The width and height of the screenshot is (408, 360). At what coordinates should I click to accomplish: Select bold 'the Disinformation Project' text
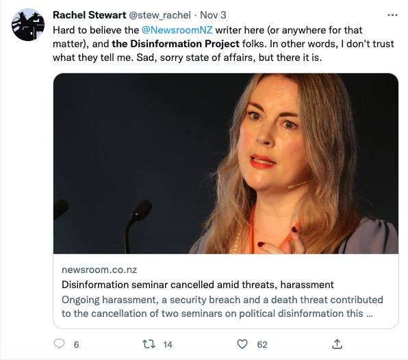(x=175, y=44)
